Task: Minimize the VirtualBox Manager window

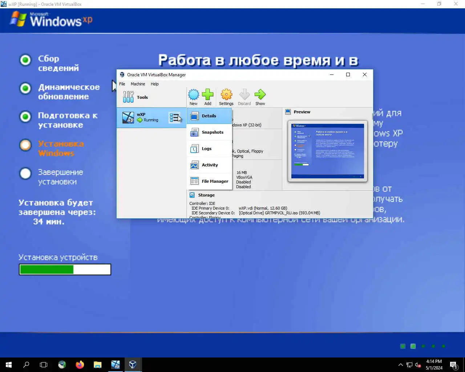Action: [x=331, y=74]
